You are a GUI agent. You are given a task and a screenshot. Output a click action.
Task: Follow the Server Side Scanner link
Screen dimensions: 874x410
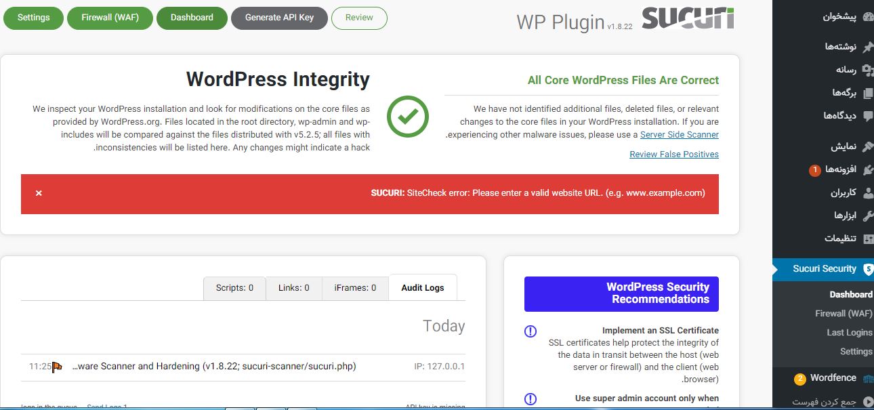coord(680,135)
